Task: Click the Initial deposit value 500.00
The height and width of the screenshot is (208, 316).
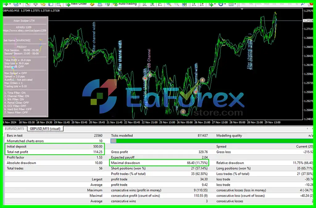Action: pos(98,146)
